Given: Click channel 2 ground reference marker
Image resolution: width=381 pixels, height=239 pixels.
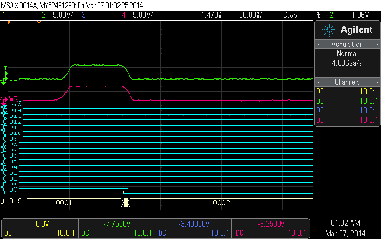Looking at the screenshot, I should pos(3,80).
